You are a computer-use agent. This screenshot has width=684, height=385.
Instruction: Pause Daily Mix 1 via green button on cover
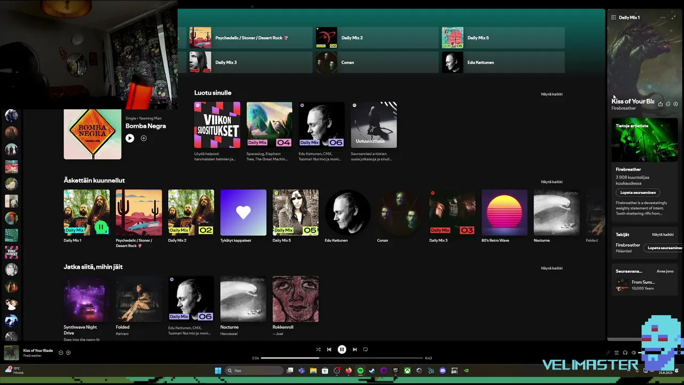coord(100,227)
